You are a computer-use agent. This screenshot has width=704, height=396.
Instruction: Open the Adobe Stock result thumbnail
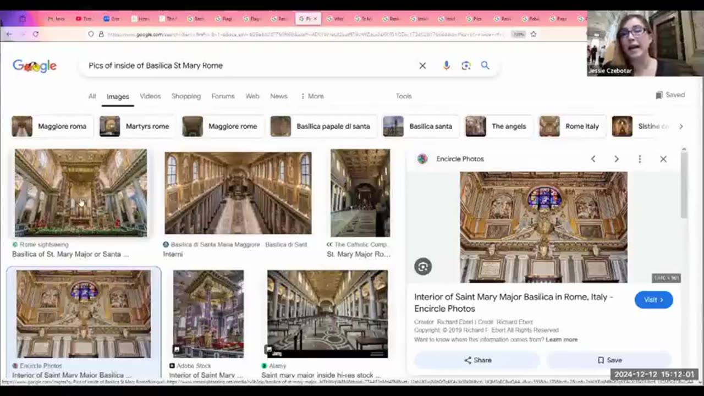[x=208, y=314]
